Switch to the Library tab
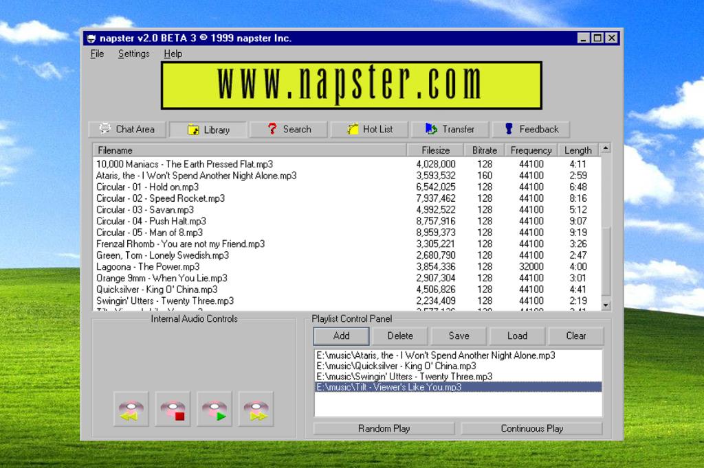The height and width of the screenshot is (468, 704). (208, 130)
